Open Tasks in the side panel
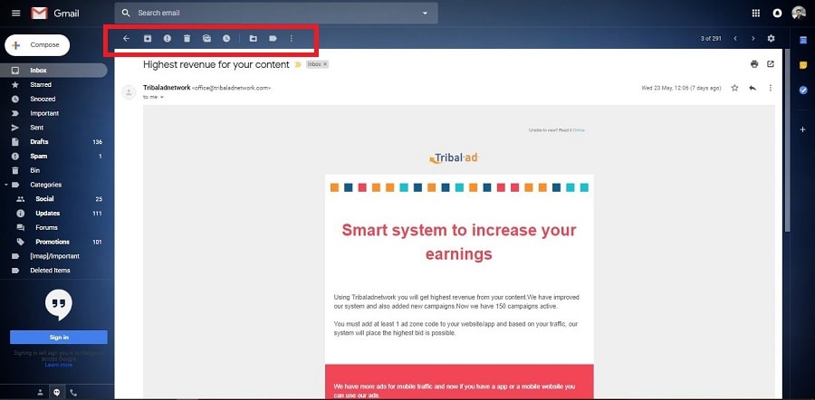The height and width of the screenshot is (400, 815). point(803,90)
